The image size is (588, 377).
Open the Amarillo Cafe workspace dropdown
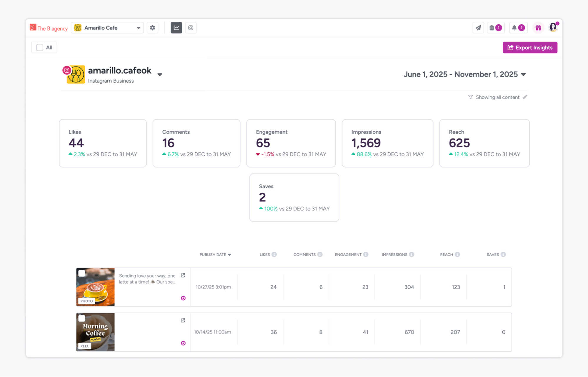click(x=107, y=28)
